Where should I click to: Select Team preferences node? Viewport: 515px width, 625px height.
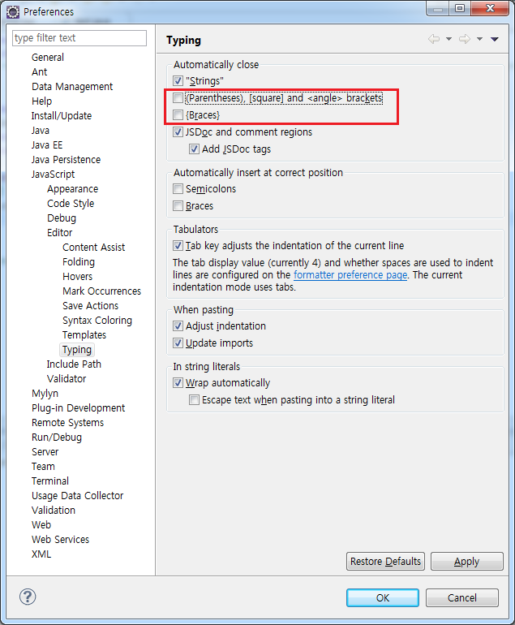(x=43, y=467)
